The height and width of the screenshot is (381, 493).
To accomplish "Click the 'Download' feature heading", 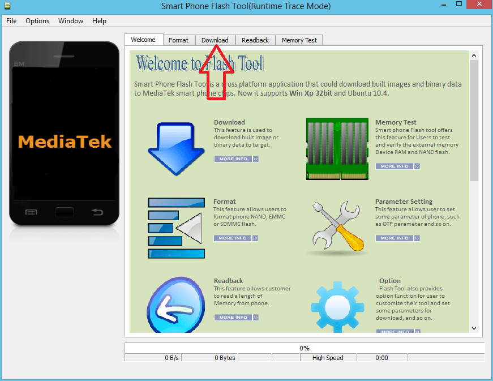I will pyautogui.click(x=230, y=122).
